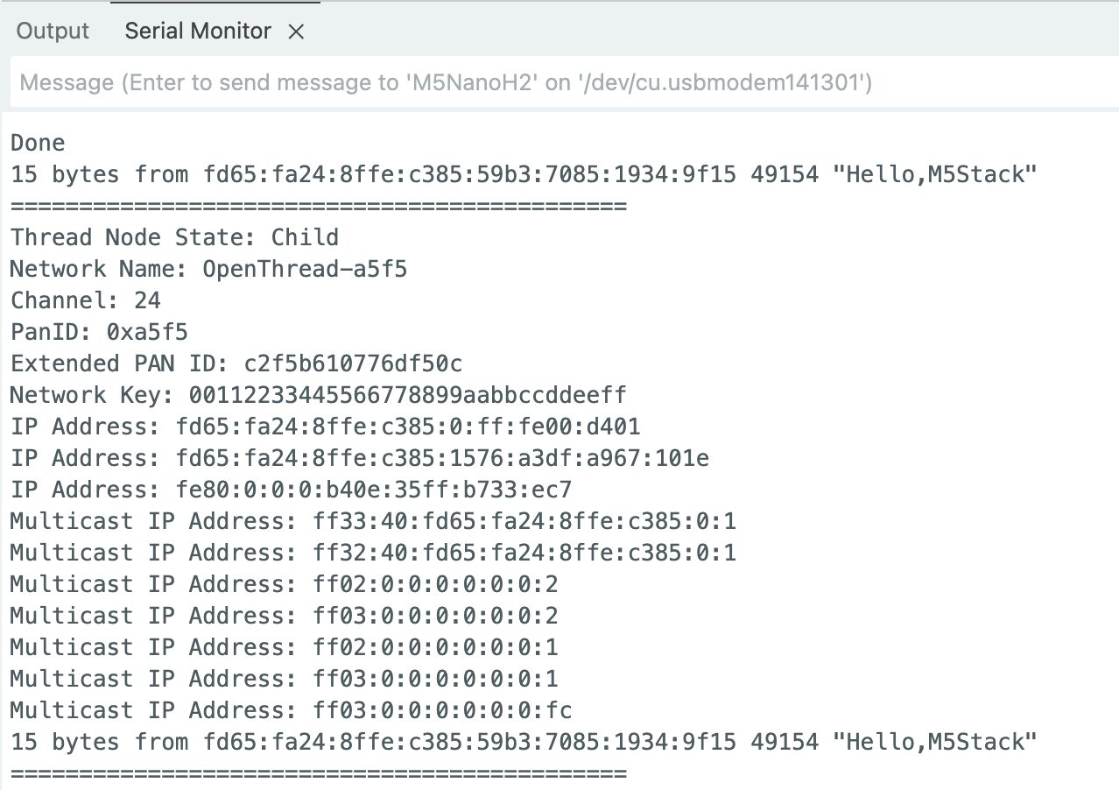Viewport: 1119px width, 790px height.
Task: Click the Multicast address ff03:0:0:0:0:0:0:2
Action: click(x=284, y=616)
